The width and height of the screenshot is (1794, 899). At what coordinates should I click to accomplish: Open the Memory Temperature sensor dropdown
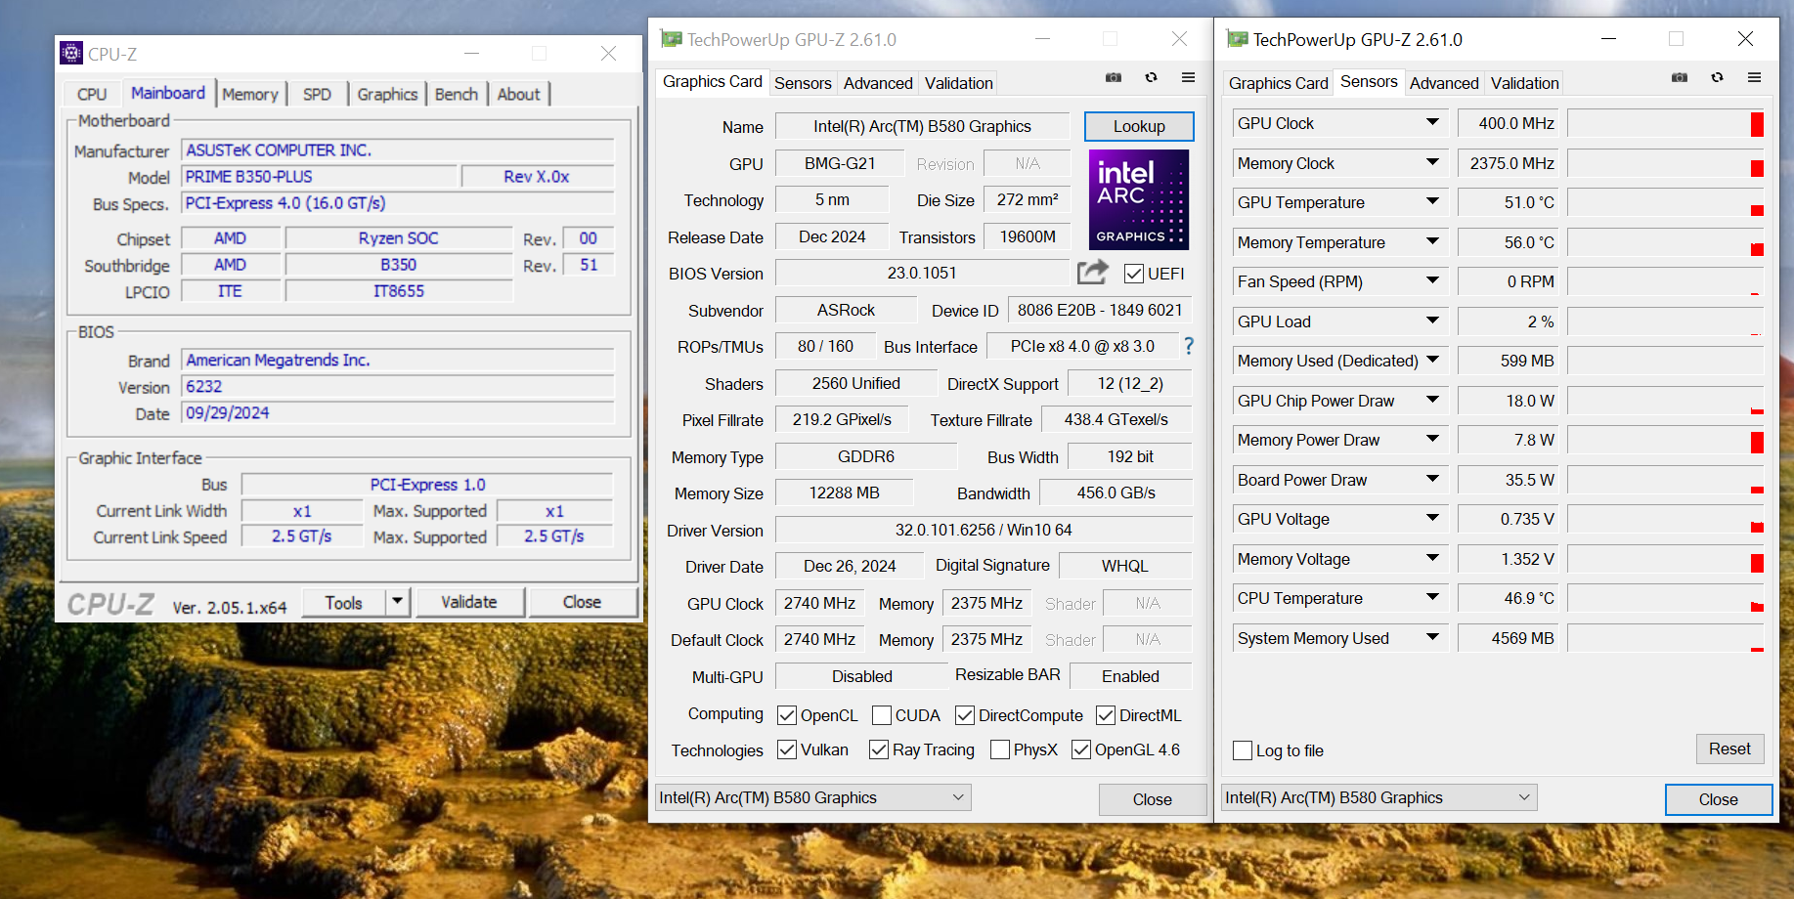[x=1432, y=241]
